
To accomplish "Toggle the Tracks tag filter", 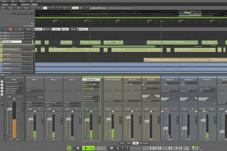I will pyautogui.click(x=47, y=29).
